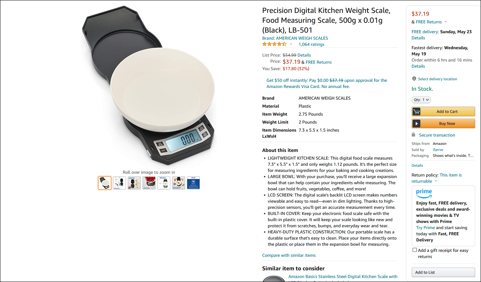Click the play arrow icon on Buy Now
Viewport: 481px width, 282px height.
[416, 124]
